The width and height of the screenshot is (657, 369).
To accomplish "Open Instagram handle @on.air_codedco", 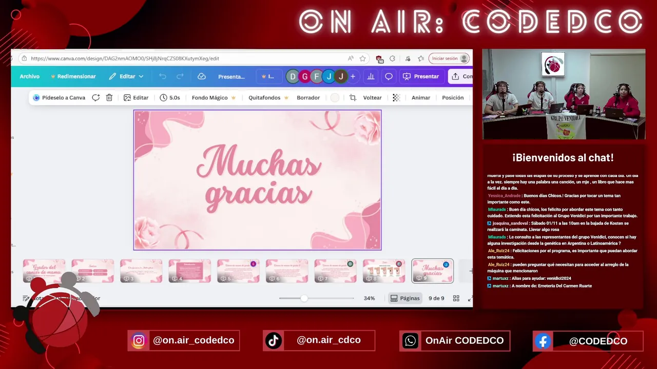I will pyautogui.click(x=184, y=340).
